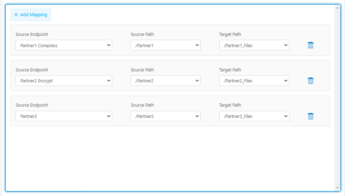Click the plus icon in Add Mapping
This screenshot has height=196, width=345.
coord(16,15)
